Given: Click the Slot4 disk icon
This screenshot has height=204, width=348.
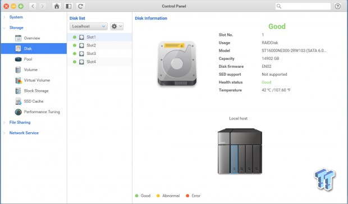Looking at the screenshot, I should tap(82, 62).
